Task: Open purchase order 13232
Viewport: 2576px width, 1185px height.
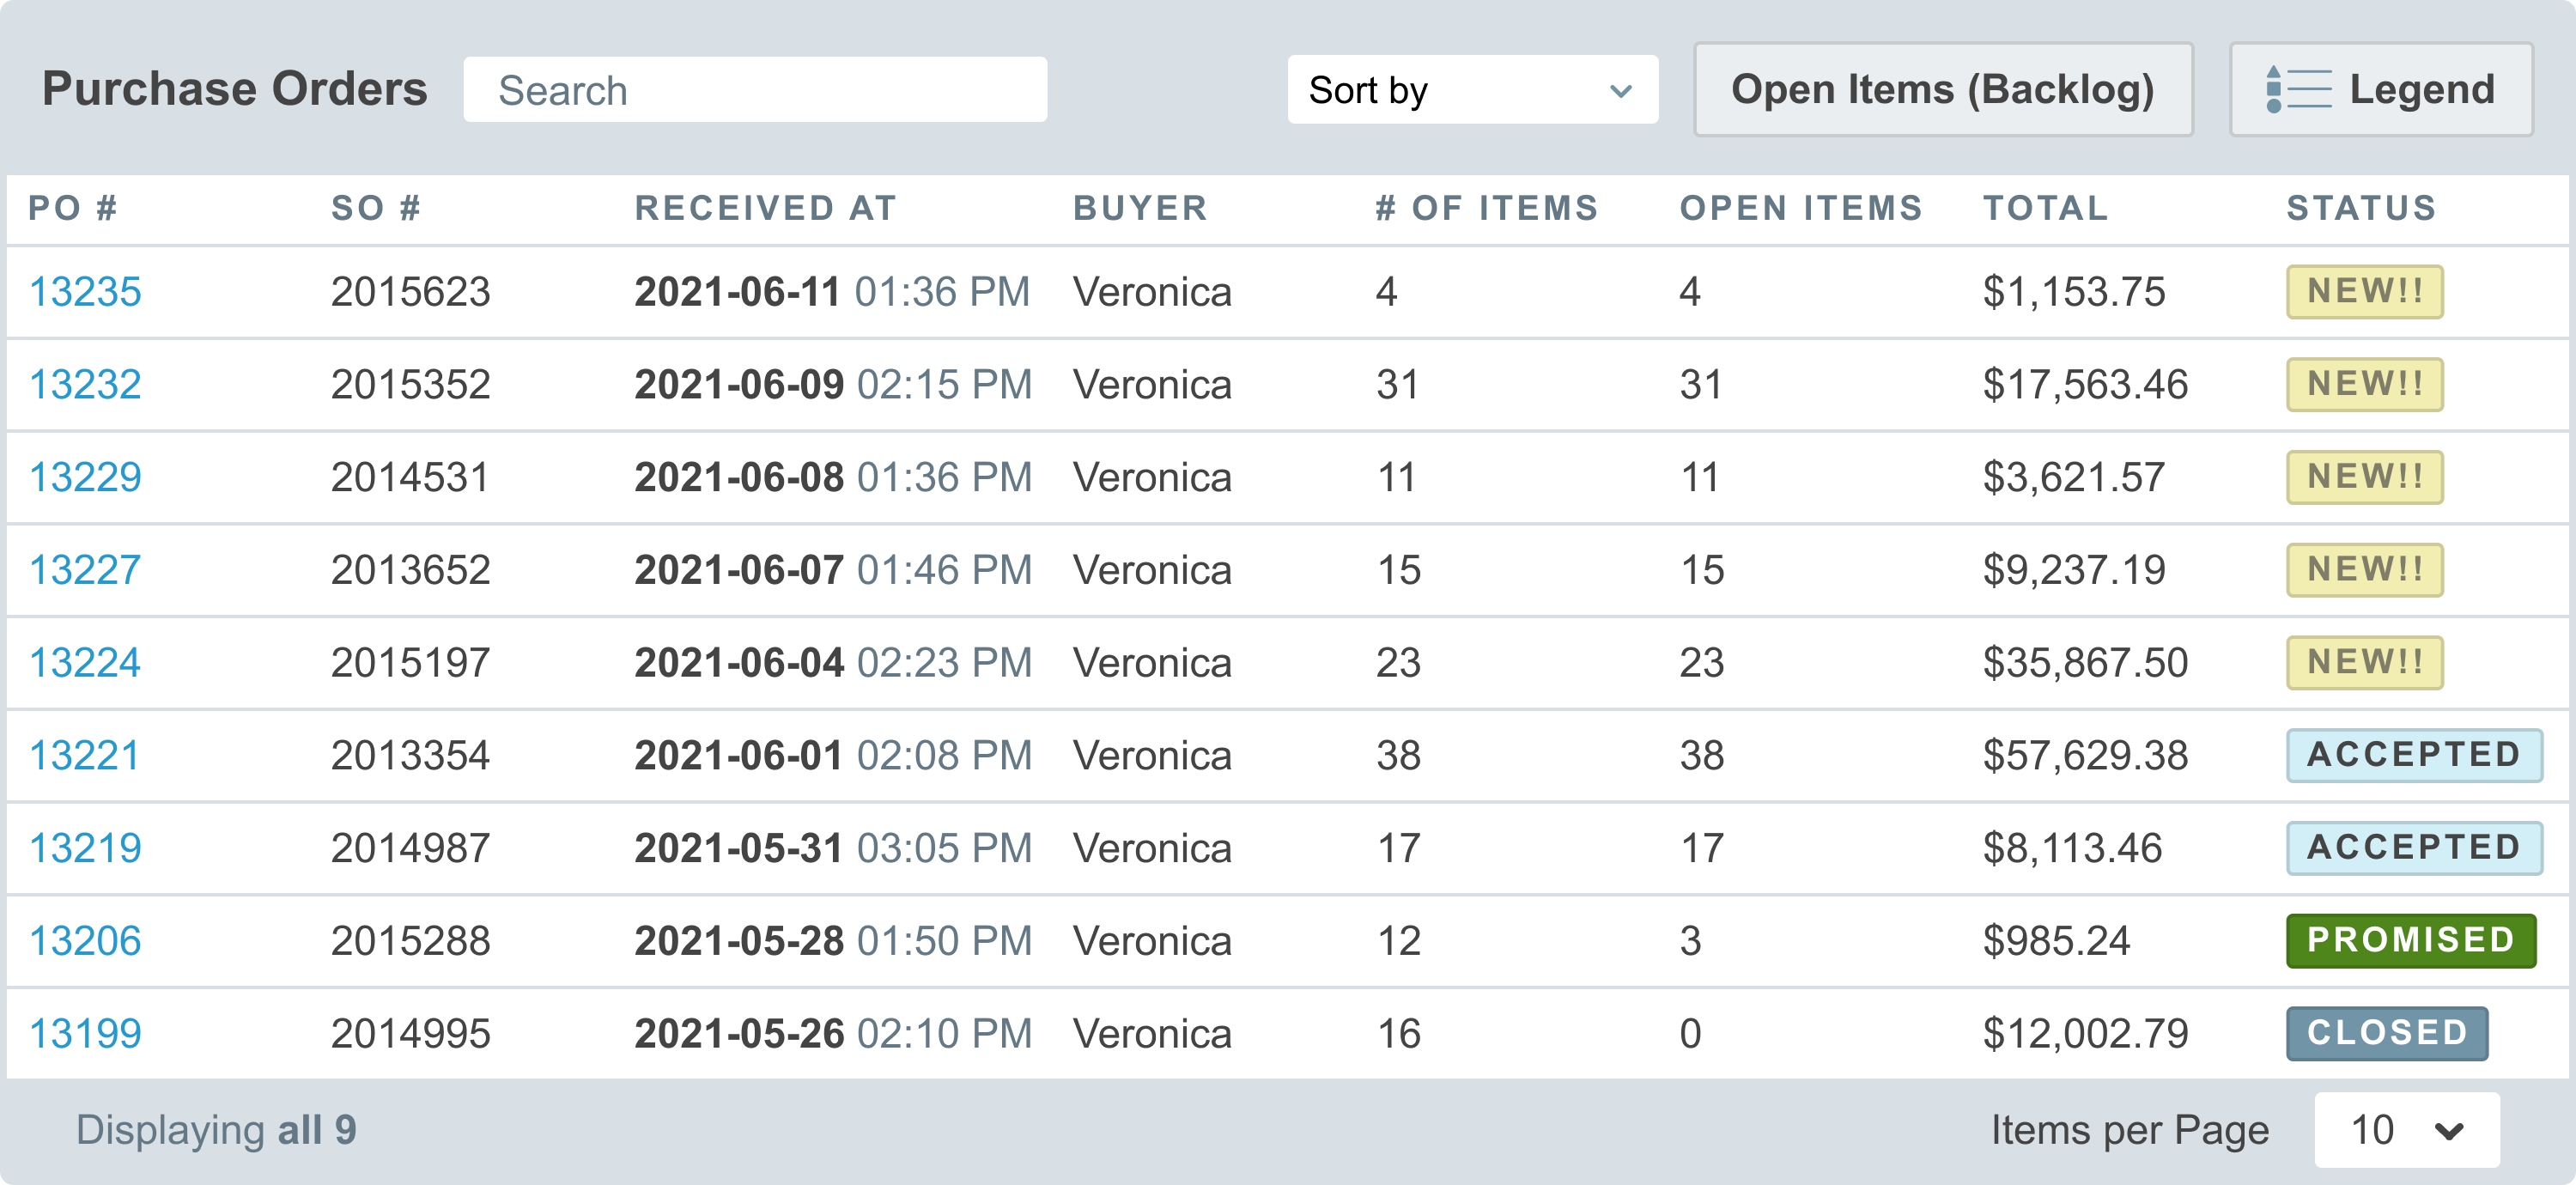Action: pyautogui.click(x=85, y=385)
